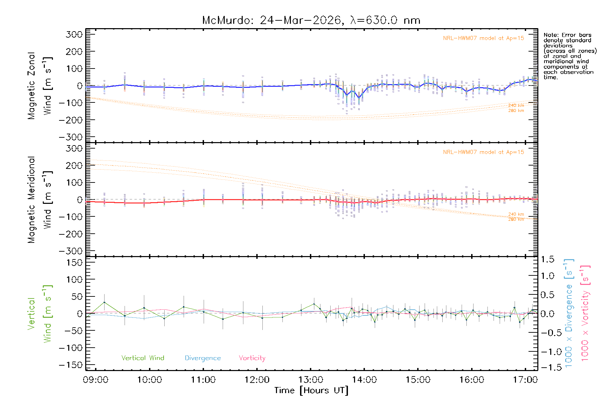Click the 240 km label in zonal panel
The height and width of the screenshot is (407, 611).
coord(516,105)
